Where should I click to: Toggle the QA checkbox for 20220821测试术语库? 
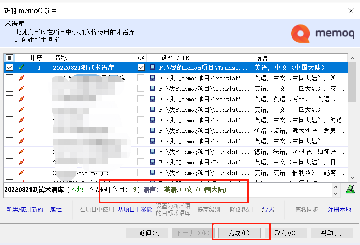[x=141, y=68]
